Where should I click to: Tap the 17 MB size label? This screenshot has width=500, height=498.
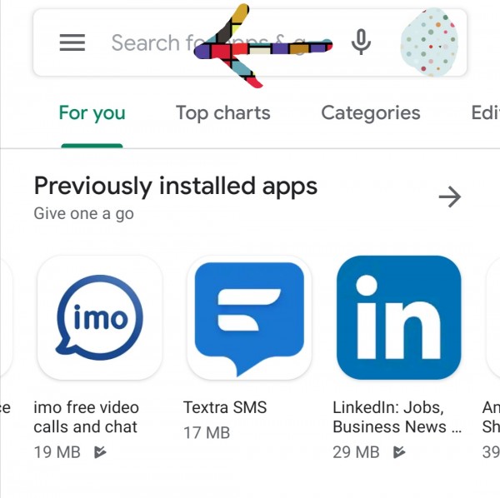(207, 433)
